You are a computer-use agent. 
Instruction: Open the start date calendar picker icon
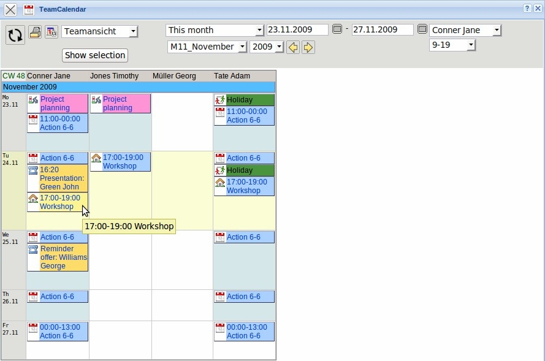point(337,29)
